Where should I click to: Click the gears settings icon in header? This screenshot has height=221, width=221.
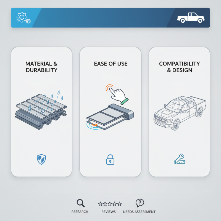(23, 18)
